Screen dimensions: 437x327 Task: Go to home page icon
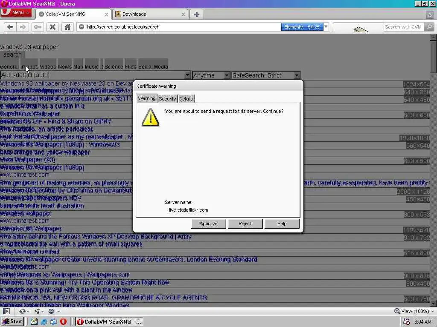click(x=67, y=27)
